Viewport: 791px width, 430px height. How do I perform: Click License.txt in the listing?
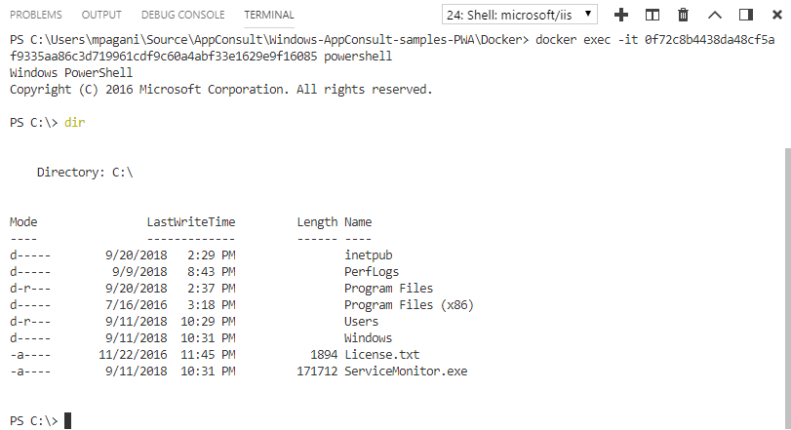pyautogui.click(x=382, y=355)
